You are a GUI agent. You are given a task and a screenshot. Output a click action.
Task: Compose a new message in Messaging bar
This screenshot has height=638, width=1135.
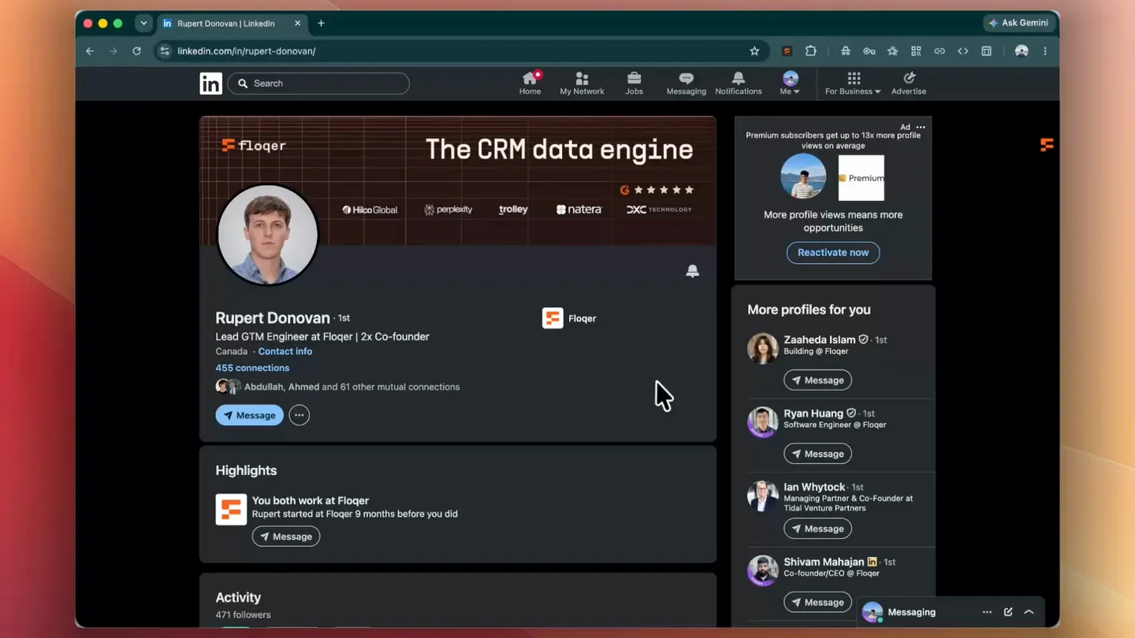click(x=1008, y=612)
